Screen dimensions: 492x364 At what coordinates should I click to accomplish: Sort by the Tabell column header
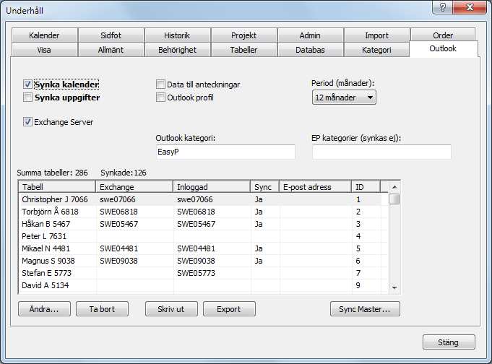57,187
